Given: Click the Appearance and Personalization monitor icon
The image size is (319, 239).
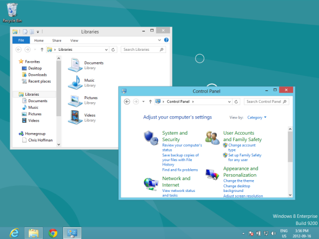Looking at the screenshot, I should (212, 175).
